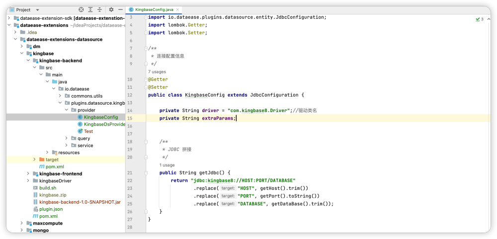Click the @Setter annotation

click(x=158, y=87)
